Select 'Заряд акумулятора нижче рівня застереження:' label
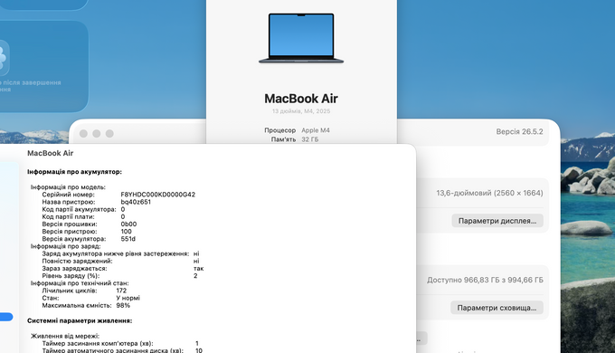This screenshot has height=353, width=615. 116,253
